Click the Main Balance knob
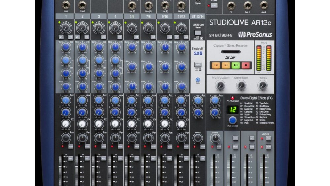The image size is (330, 186). coord(215,138)
